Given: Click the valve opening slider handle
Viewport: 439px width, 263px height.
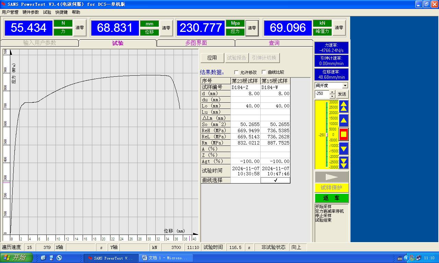Looking at the screenshot, I should pos(327,135).
